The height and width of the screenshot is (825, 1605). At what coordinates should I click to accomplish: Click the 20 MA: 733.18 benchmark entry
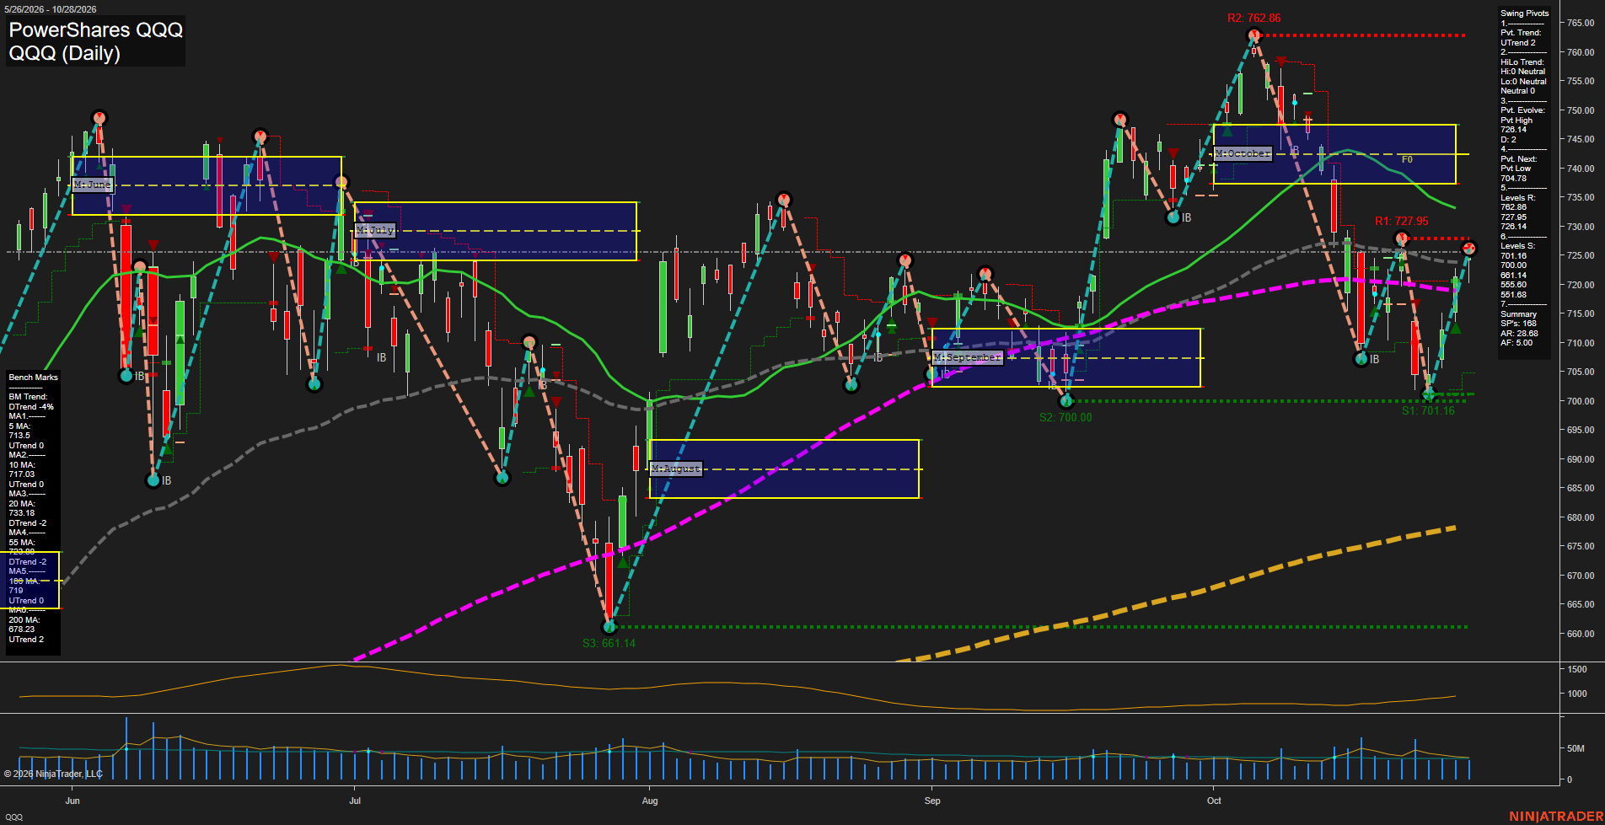pos(22,508)
